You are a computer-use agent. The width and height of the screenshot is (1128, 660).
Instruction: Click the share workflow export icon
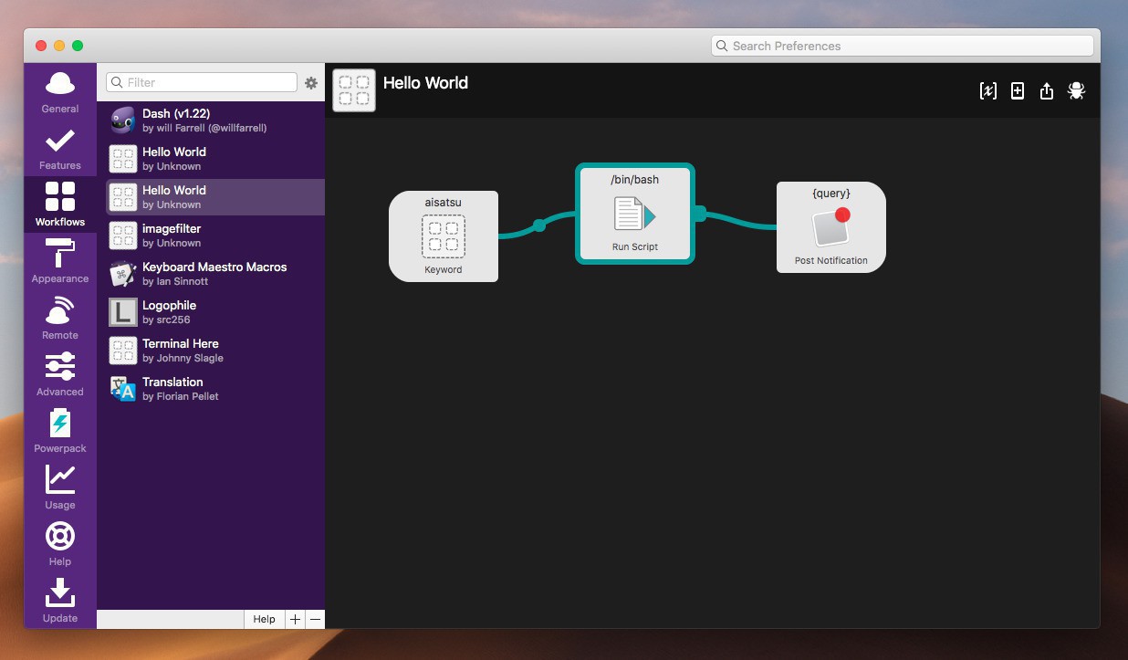click(1047, 90)
